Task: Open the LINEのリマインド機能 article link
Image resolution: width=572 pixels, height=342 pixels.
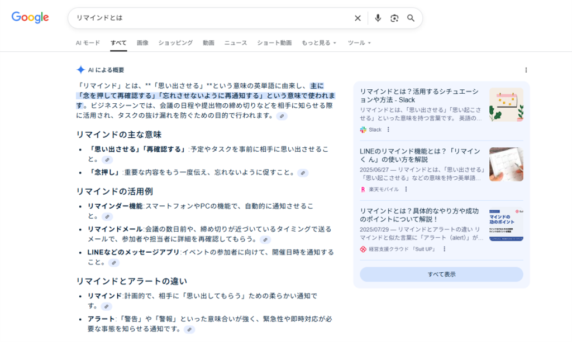Action: [420, 156]
